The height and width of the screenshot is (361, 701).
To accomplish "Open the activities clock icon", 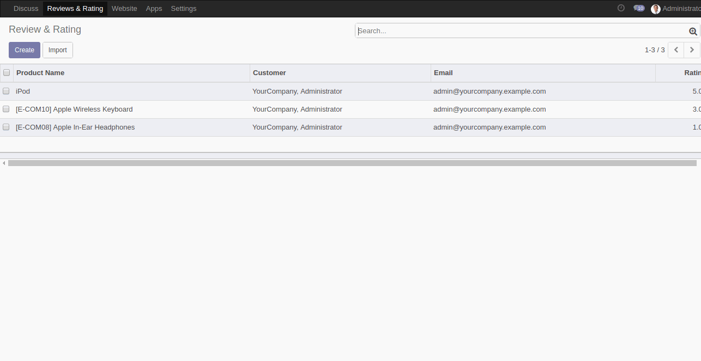I will pos(621,8).
